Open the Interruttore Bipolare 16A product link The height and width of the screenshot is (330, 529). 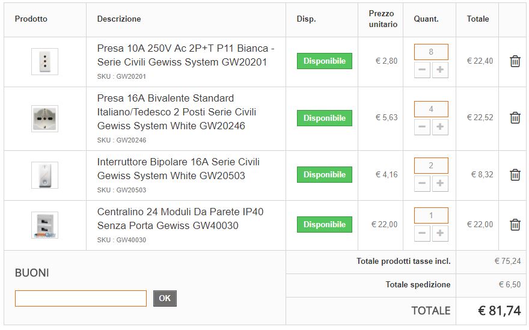coord(178,169)
